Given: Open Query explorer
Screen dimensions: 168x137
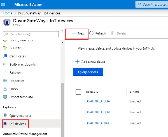Looking at the screenshot, I should [20, 116].
